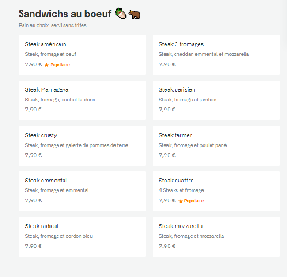Open the Steak parisien card
287x277 pixels.
[x=216, y=100]
